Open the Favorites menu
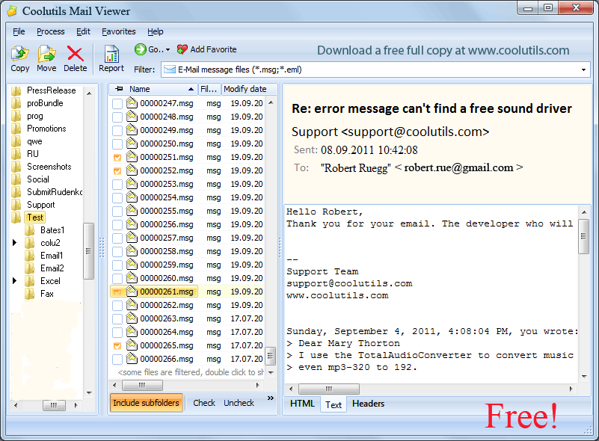Image resolution: width=599 pixels, height=441 pixels. (118, 31)
